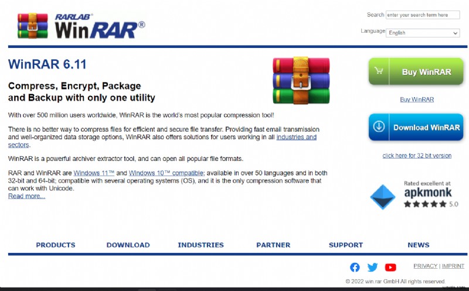
Task: Open the PRIVACY footer link
Action: tap(426, 266)
